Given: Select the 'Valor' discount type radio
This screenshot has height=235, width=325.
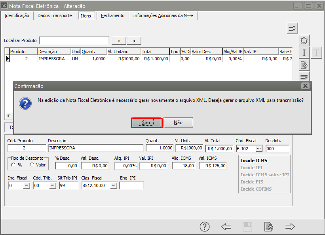Looking at the screenshot, I should [32, 165].
